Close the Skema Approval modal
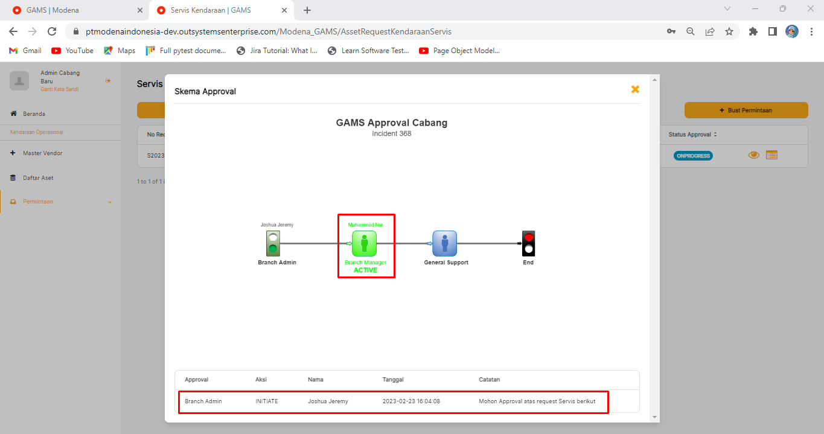The width and height of the screenshot is (824, 434). tap(635, 89)
